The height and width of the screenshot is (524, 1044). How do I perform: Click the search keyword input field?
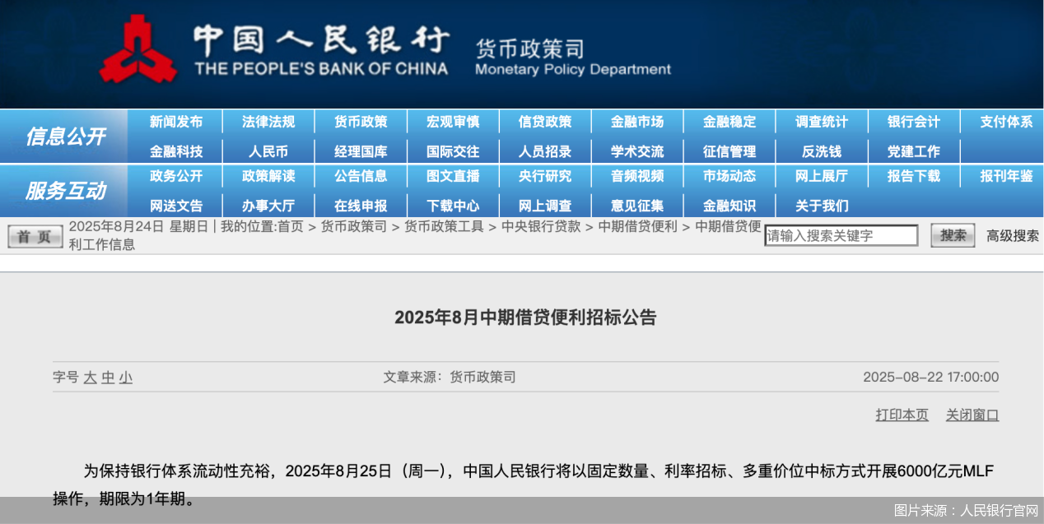coord(841,235)
